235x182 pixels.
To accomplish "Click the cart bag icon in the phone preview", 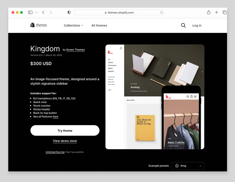I will point(192,97).
